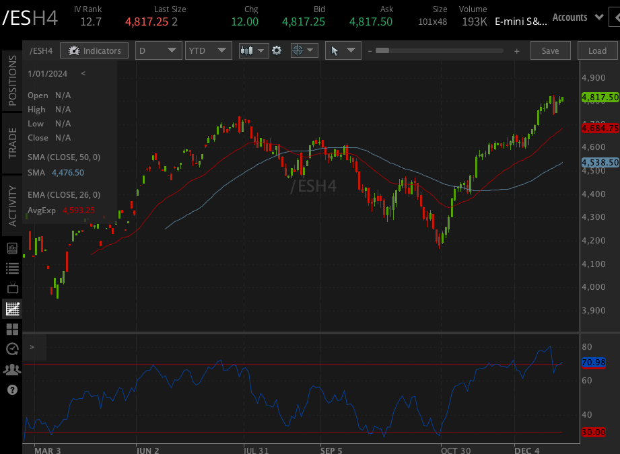Screen dimensions: 620x454
Task: Click the JUL 31 date axis label
Action: [256, 451]
